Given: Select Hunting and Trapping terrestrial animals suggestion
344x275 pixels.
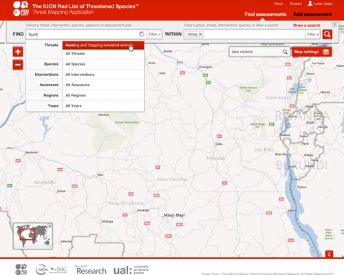Looking at the screenshot, I should [x=103, y=45].
